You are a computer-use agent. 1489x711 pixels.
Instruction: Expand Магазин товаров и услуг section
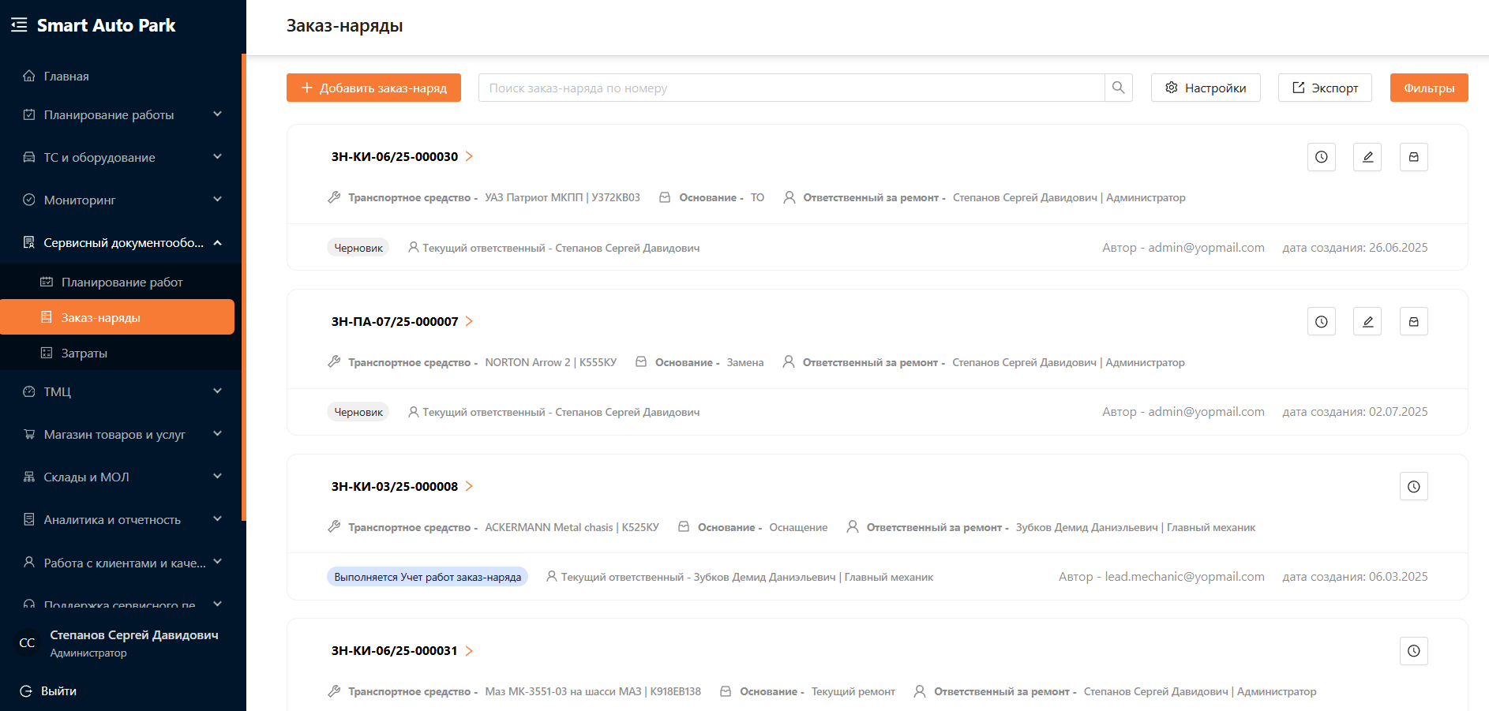tap(122, 435)
